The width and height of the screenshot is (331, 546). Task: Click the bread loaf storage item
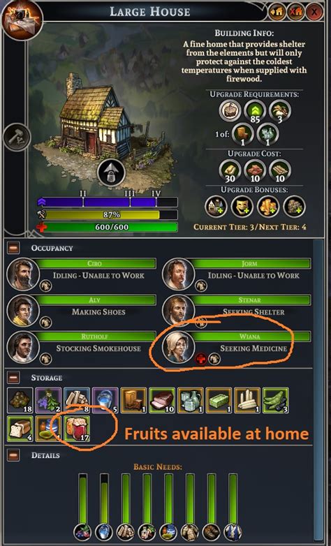20,429
